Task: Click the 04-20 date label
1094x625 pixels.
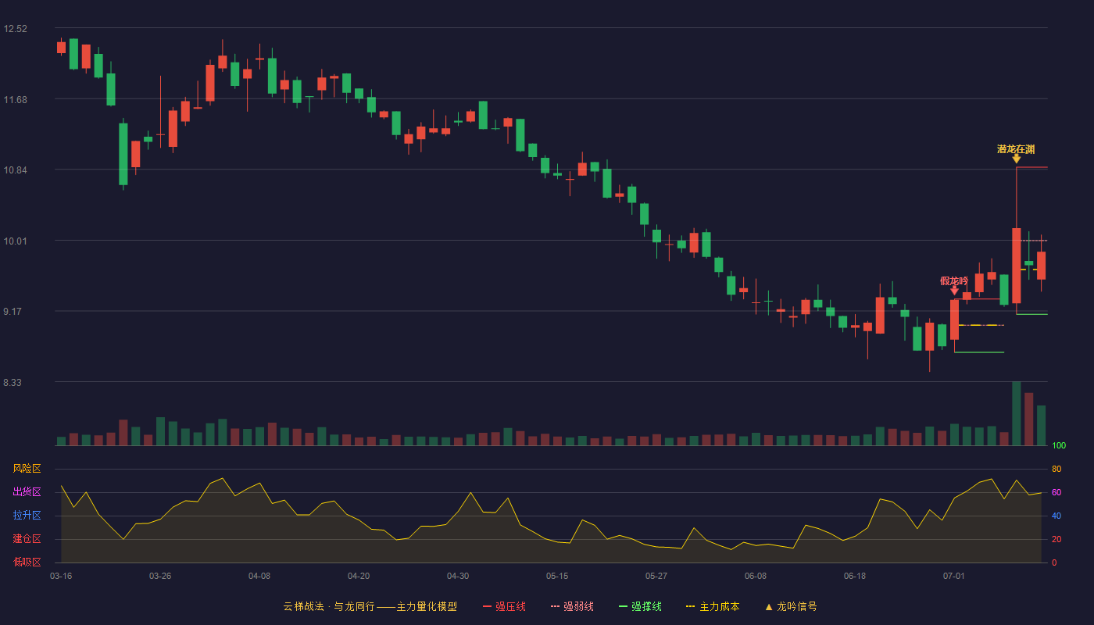Action: pos(359,576)
